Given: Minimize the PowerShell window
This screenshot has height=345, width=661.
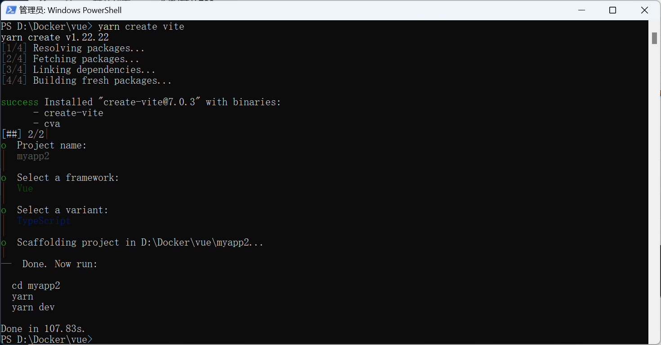Looking at the screenshot, I should tap(581, 10).
